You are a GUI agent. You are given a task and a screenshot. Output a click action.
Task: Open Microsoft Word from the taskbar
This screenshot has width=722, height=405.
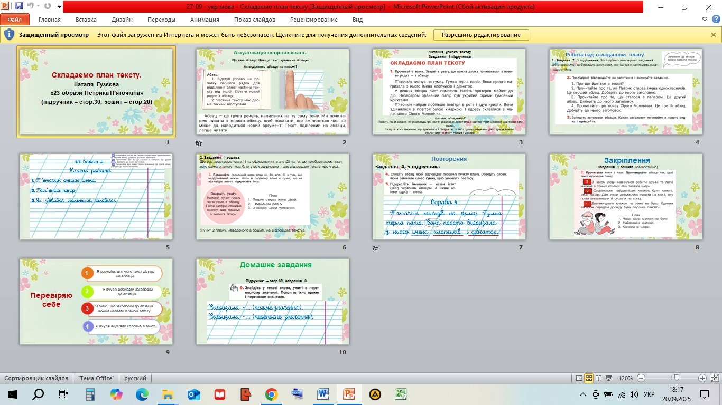coord(323,394)
